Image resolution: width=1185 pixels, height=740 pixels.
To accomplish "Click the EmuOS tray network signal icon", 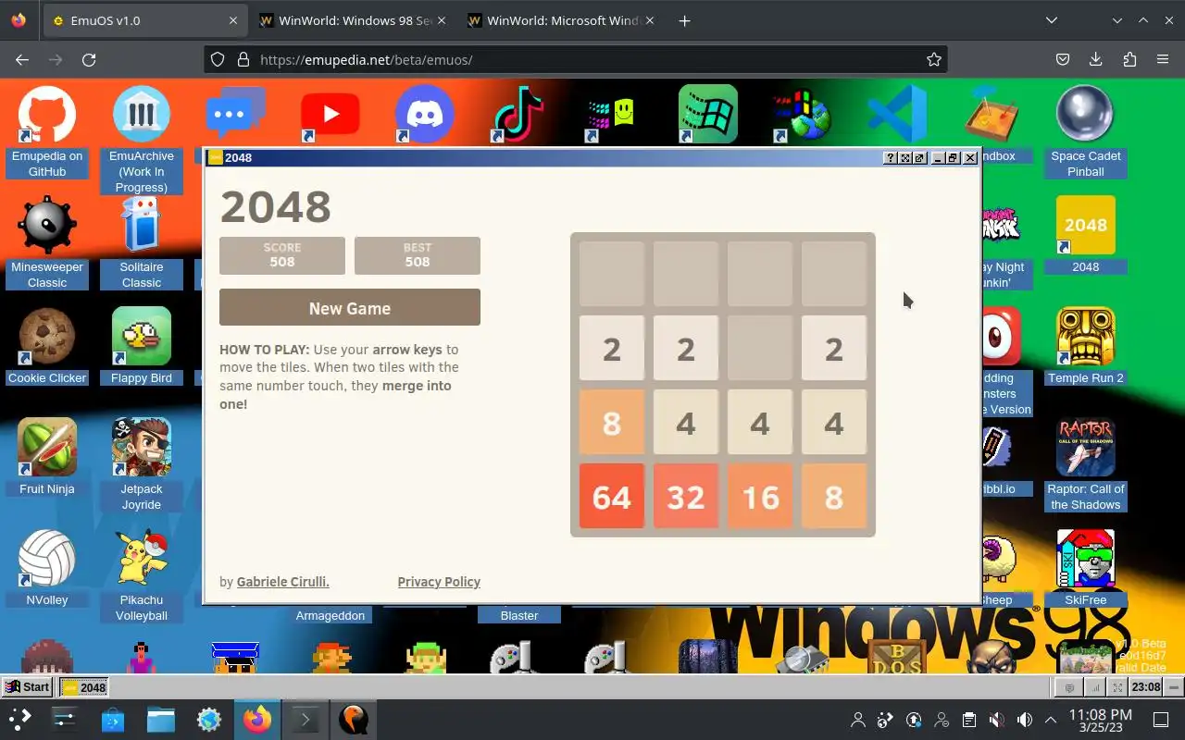I will click(x=1094, y=687).
